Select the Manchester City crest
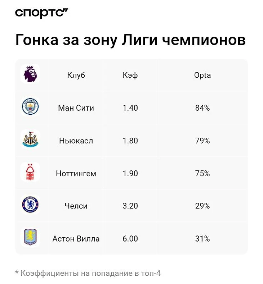 click(x=30, y=106)
